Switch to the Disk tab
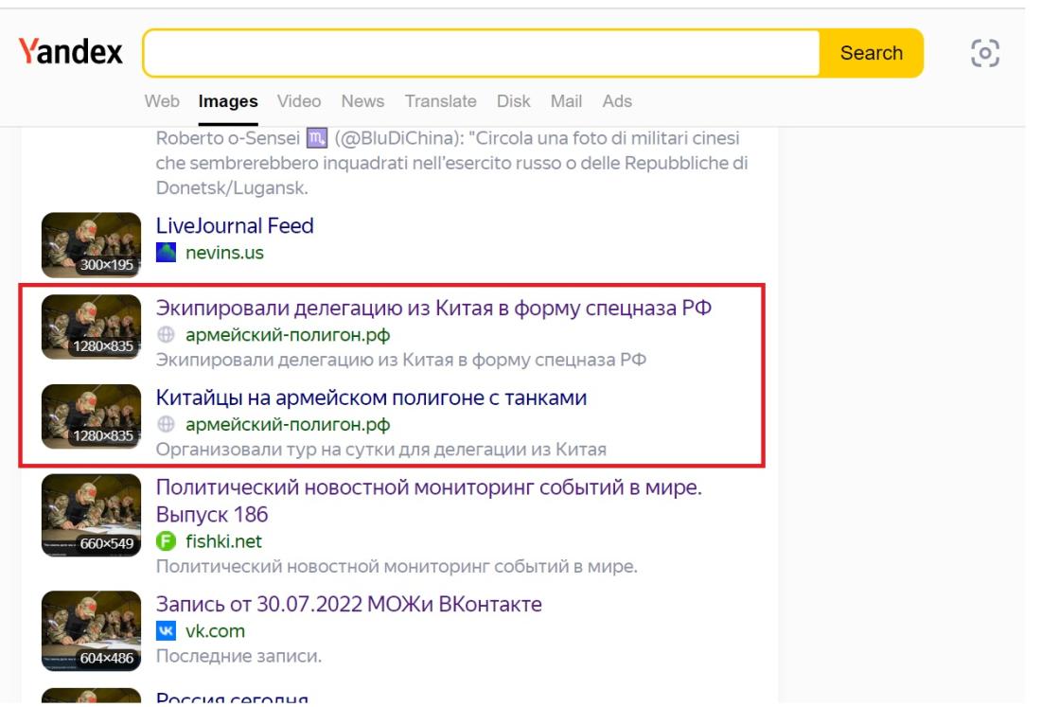This screenshot has width=1041, height=707. pyautogui.click(x=513, y=101)
